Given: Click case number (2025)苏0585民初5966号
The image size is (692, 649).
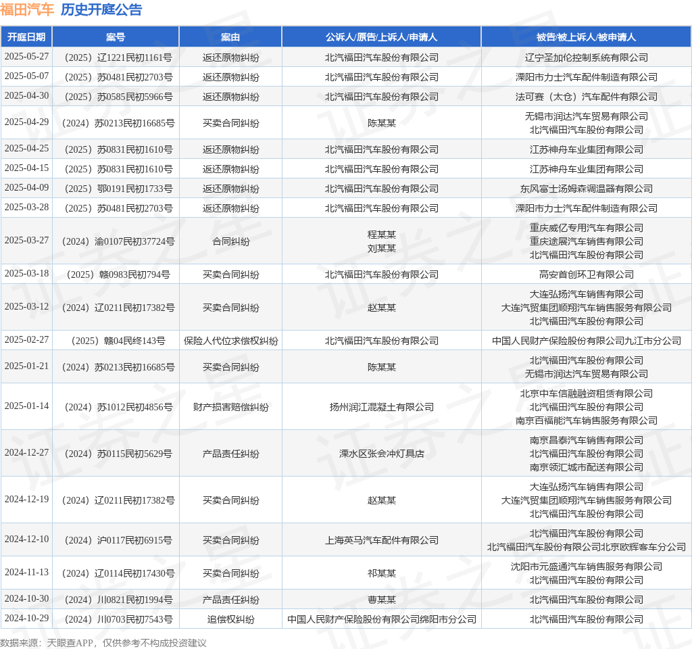Looking at the screenshot, I should pyautogui.click(x=116, y=97).
